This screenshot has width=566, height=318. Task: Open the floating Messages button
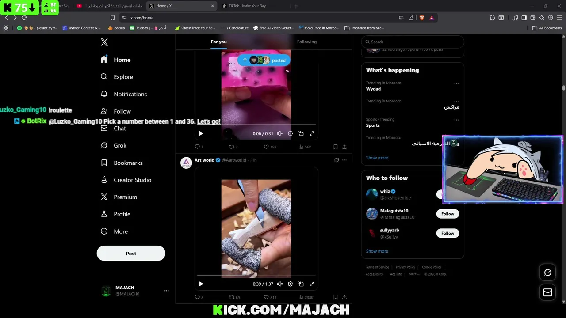click(x=547, y=292)
